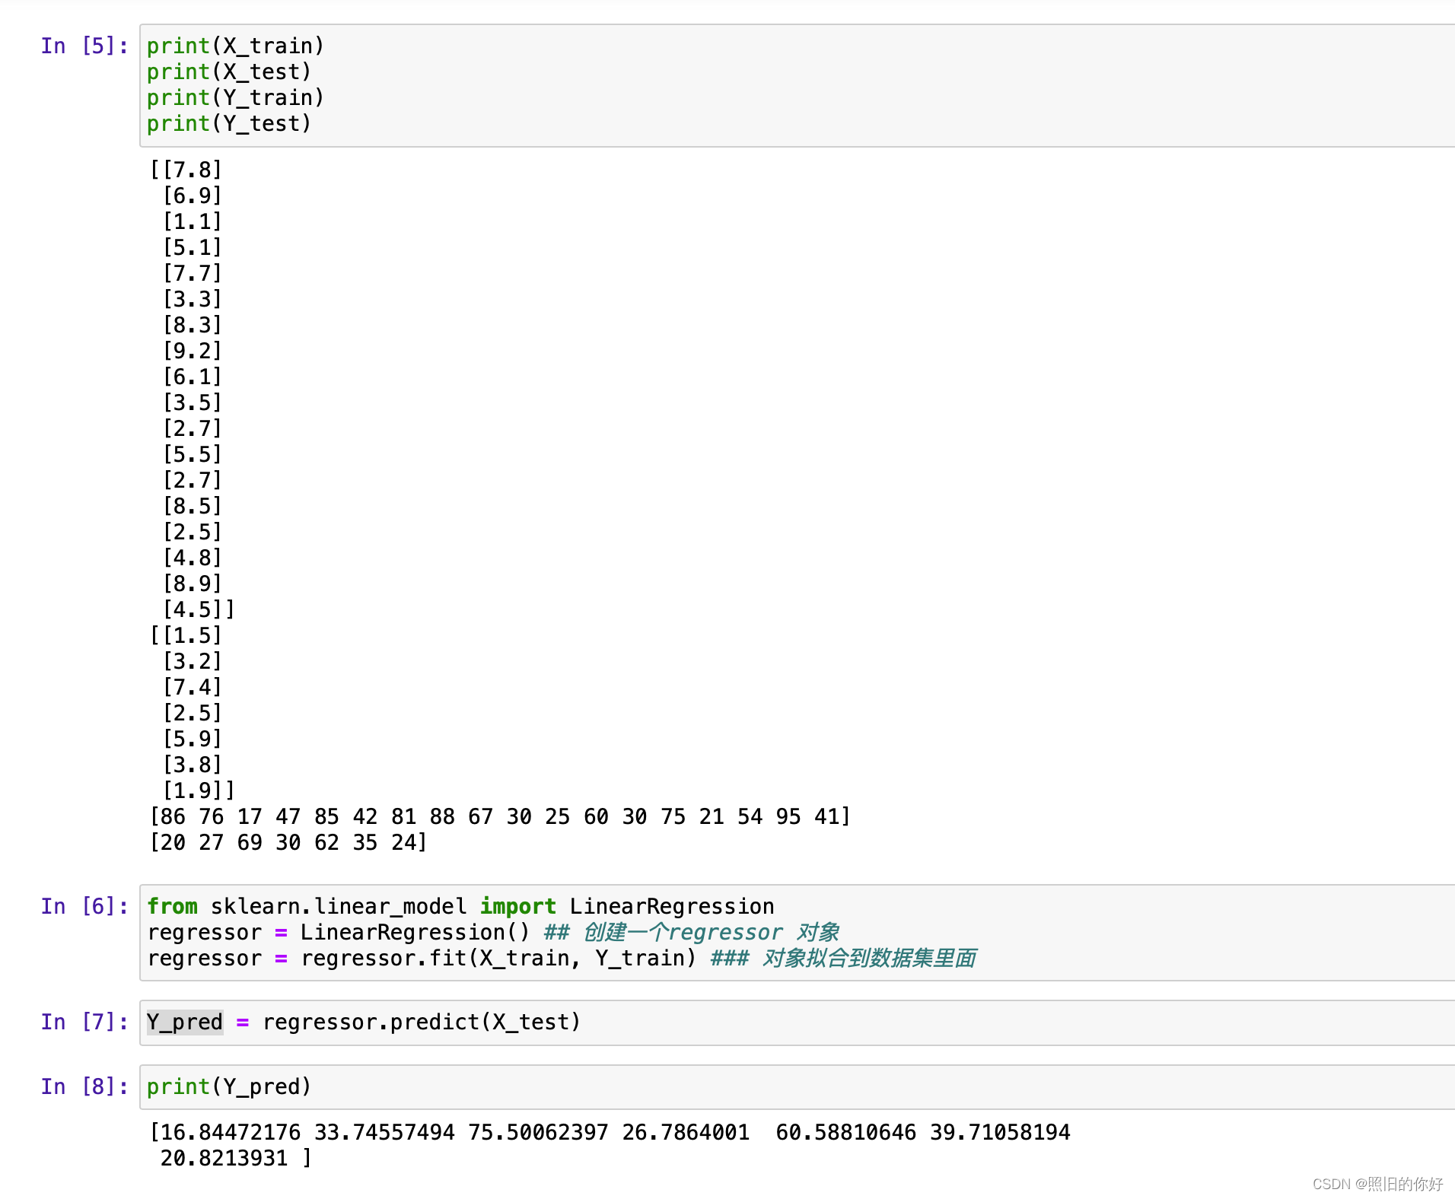Click the [3.8] output value
This screenshot has height=1199, width=1455.
[x=193, y=765]
